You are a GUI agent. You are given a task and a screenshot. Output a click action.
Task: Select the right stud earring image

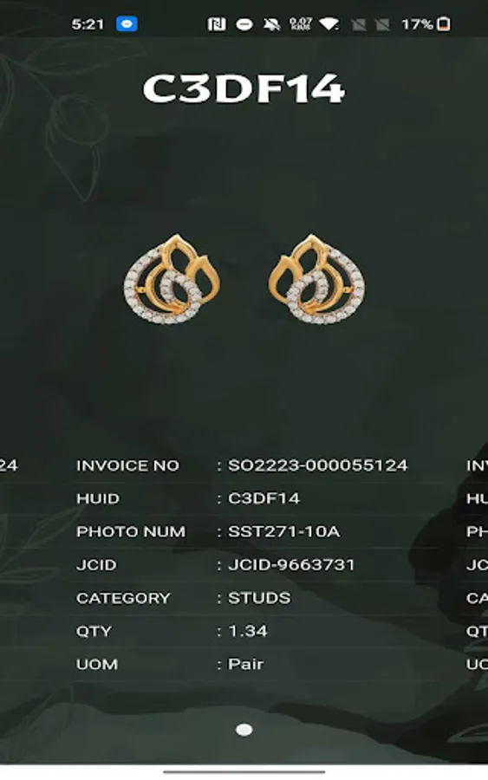[316, 279]
